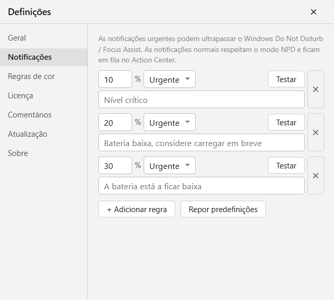Test the 10% notification with Testar
The image size is (334, 300).
(286, 79)
